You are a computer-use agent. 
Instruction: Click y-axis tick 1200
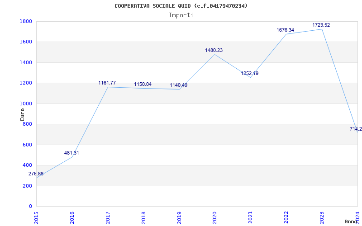pos(26,83)
